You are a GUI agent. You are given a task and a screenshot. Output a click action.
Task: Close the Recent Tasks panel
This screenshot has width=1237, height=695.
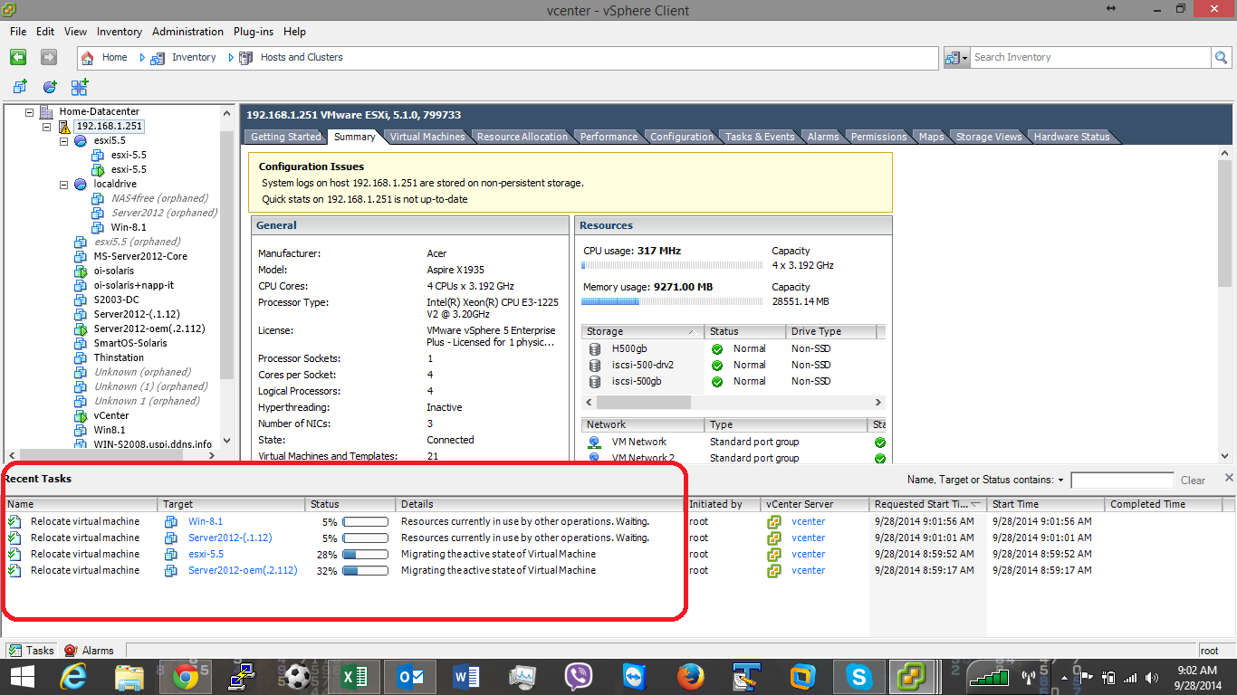click(1229, 478)
